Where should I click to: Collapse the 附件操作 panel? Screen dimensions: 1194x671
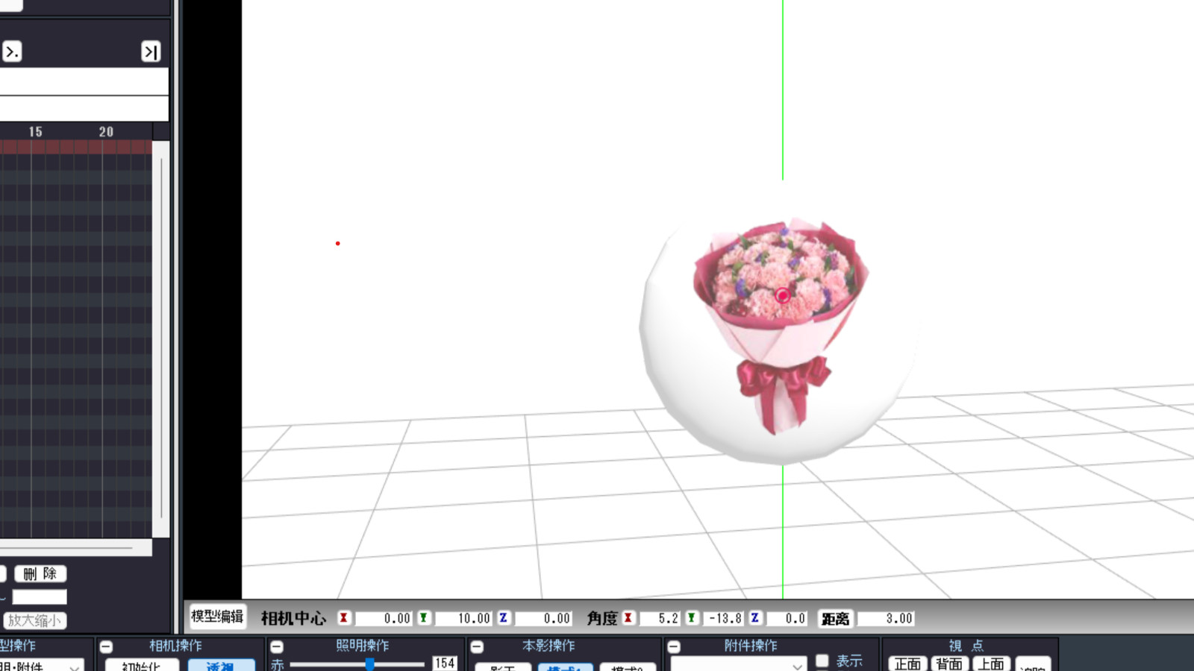pyautogui.click(x=674, y=647)
